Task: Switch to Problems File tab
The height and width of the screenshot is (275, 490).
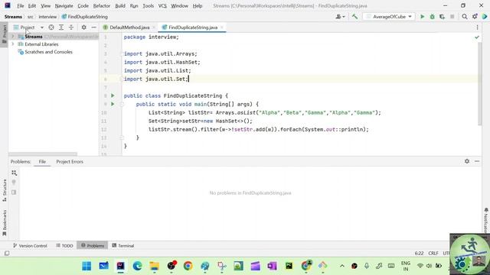Action: (42, 162)
